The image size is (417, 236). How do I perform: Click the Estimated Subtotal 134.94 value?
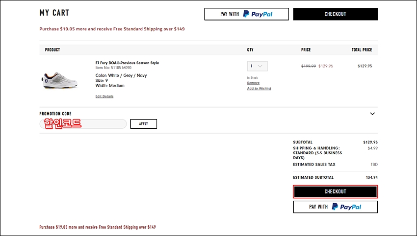click(x=372, y=177)
